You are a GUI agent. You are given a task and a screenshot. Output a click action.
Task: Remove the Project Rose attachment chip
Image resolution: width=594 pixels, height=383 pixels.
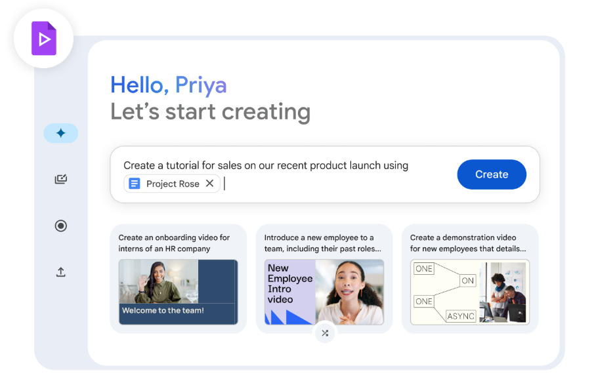209,184
